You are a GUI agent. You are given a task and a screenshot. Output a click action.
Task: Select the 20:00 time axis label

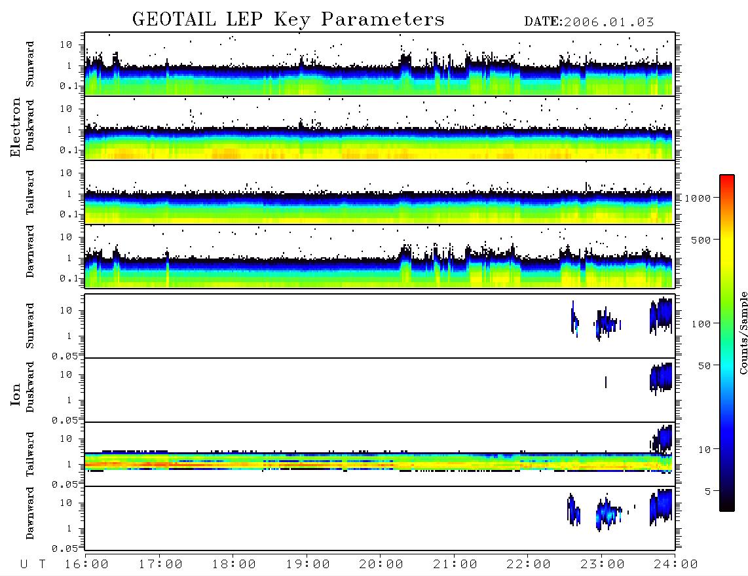tap(382, 564)
